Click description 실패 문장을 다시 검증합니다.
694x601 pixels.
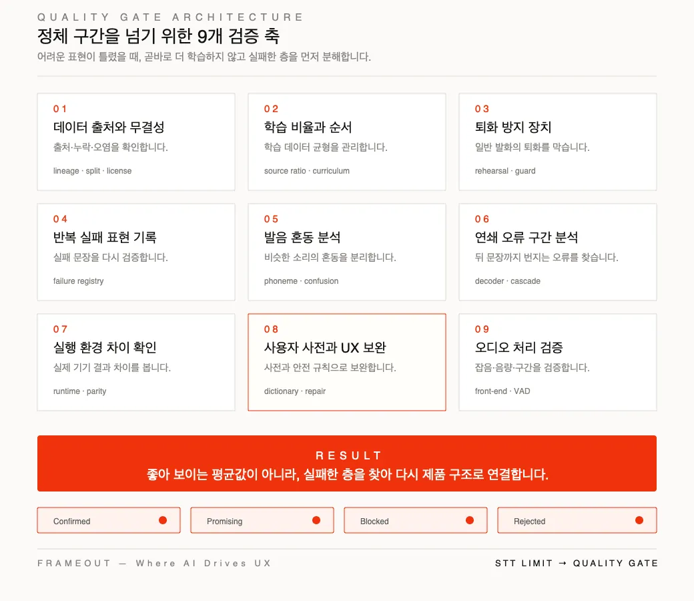tap(111, 257)
